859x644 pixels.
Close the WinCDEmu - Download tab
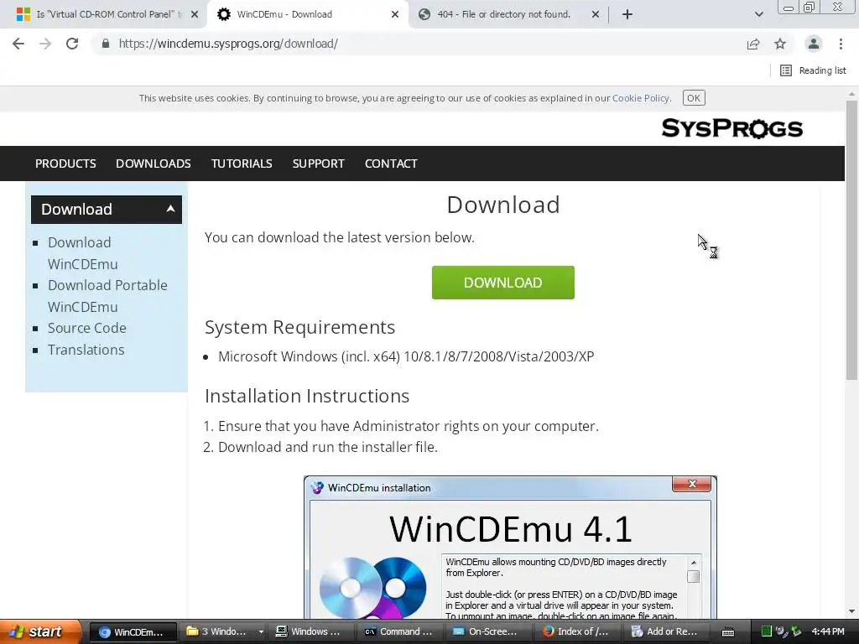coord(395,14)
